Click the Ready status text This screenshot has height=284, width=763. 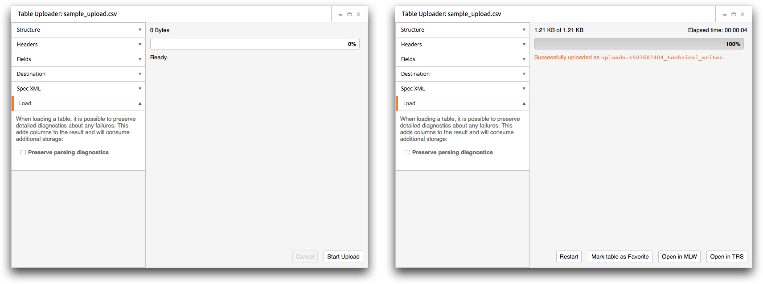coord(159,58)
